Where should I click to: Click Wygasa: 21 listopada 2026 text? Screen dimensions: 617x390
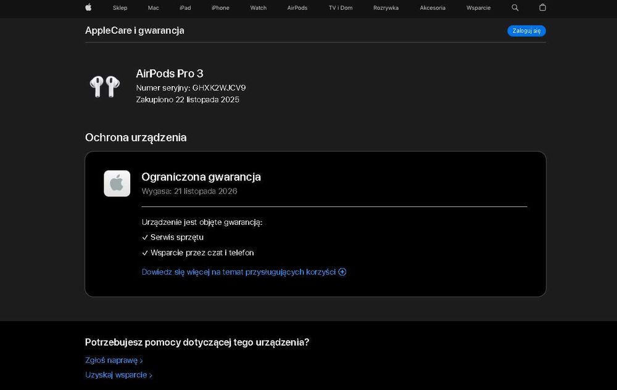(189, 191)
